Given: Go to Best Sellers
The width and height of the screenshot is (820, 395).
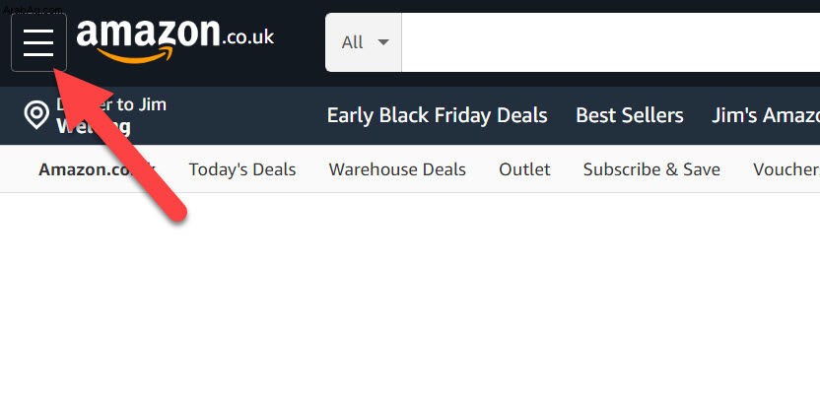Looking at the screenshot, I should [x=629, y=115].
